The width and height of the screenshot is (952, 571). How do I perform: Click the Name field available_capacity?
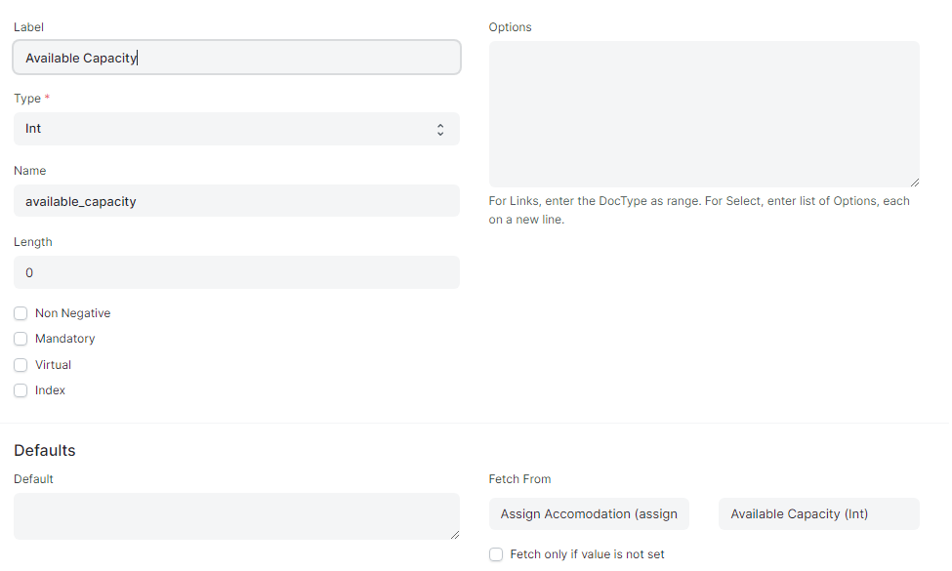pyautogui.click(x=236, y=201)
